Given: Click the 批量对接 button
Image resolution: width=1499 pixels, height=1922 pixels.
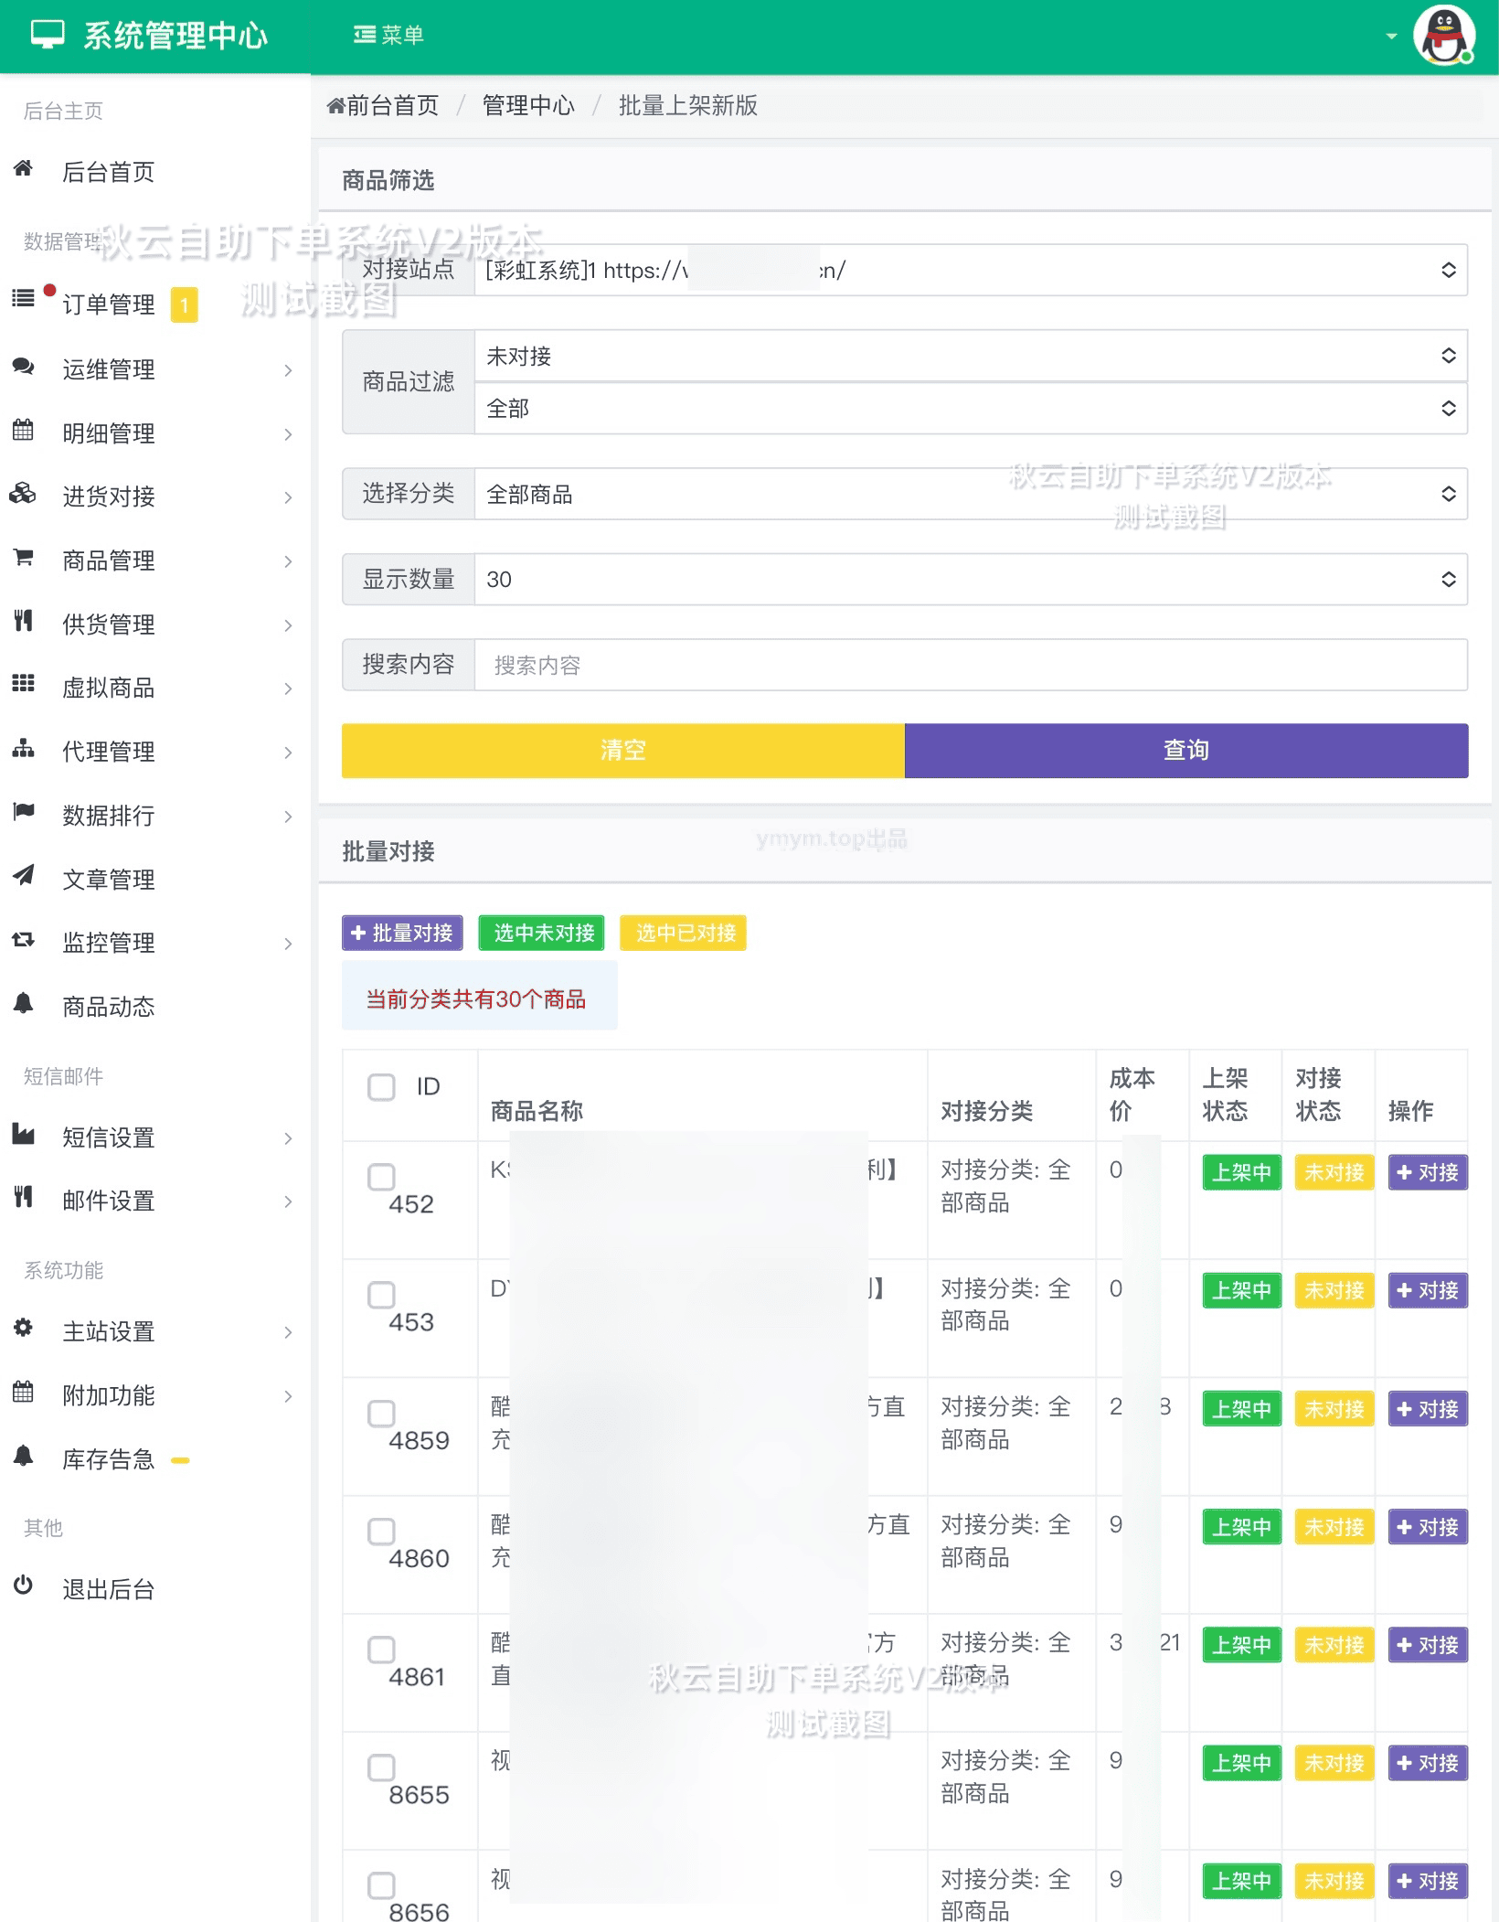Looking at the screenshot, I should [402, 933].
